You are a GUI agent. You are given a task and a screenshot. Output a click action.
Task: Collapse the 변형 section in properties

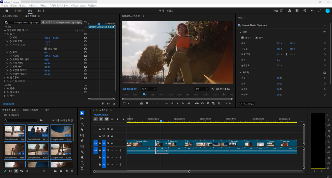coord(241,32)
